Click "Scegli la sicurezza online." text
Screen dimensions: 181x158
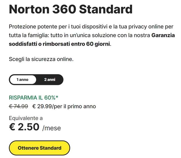(41, 59)
